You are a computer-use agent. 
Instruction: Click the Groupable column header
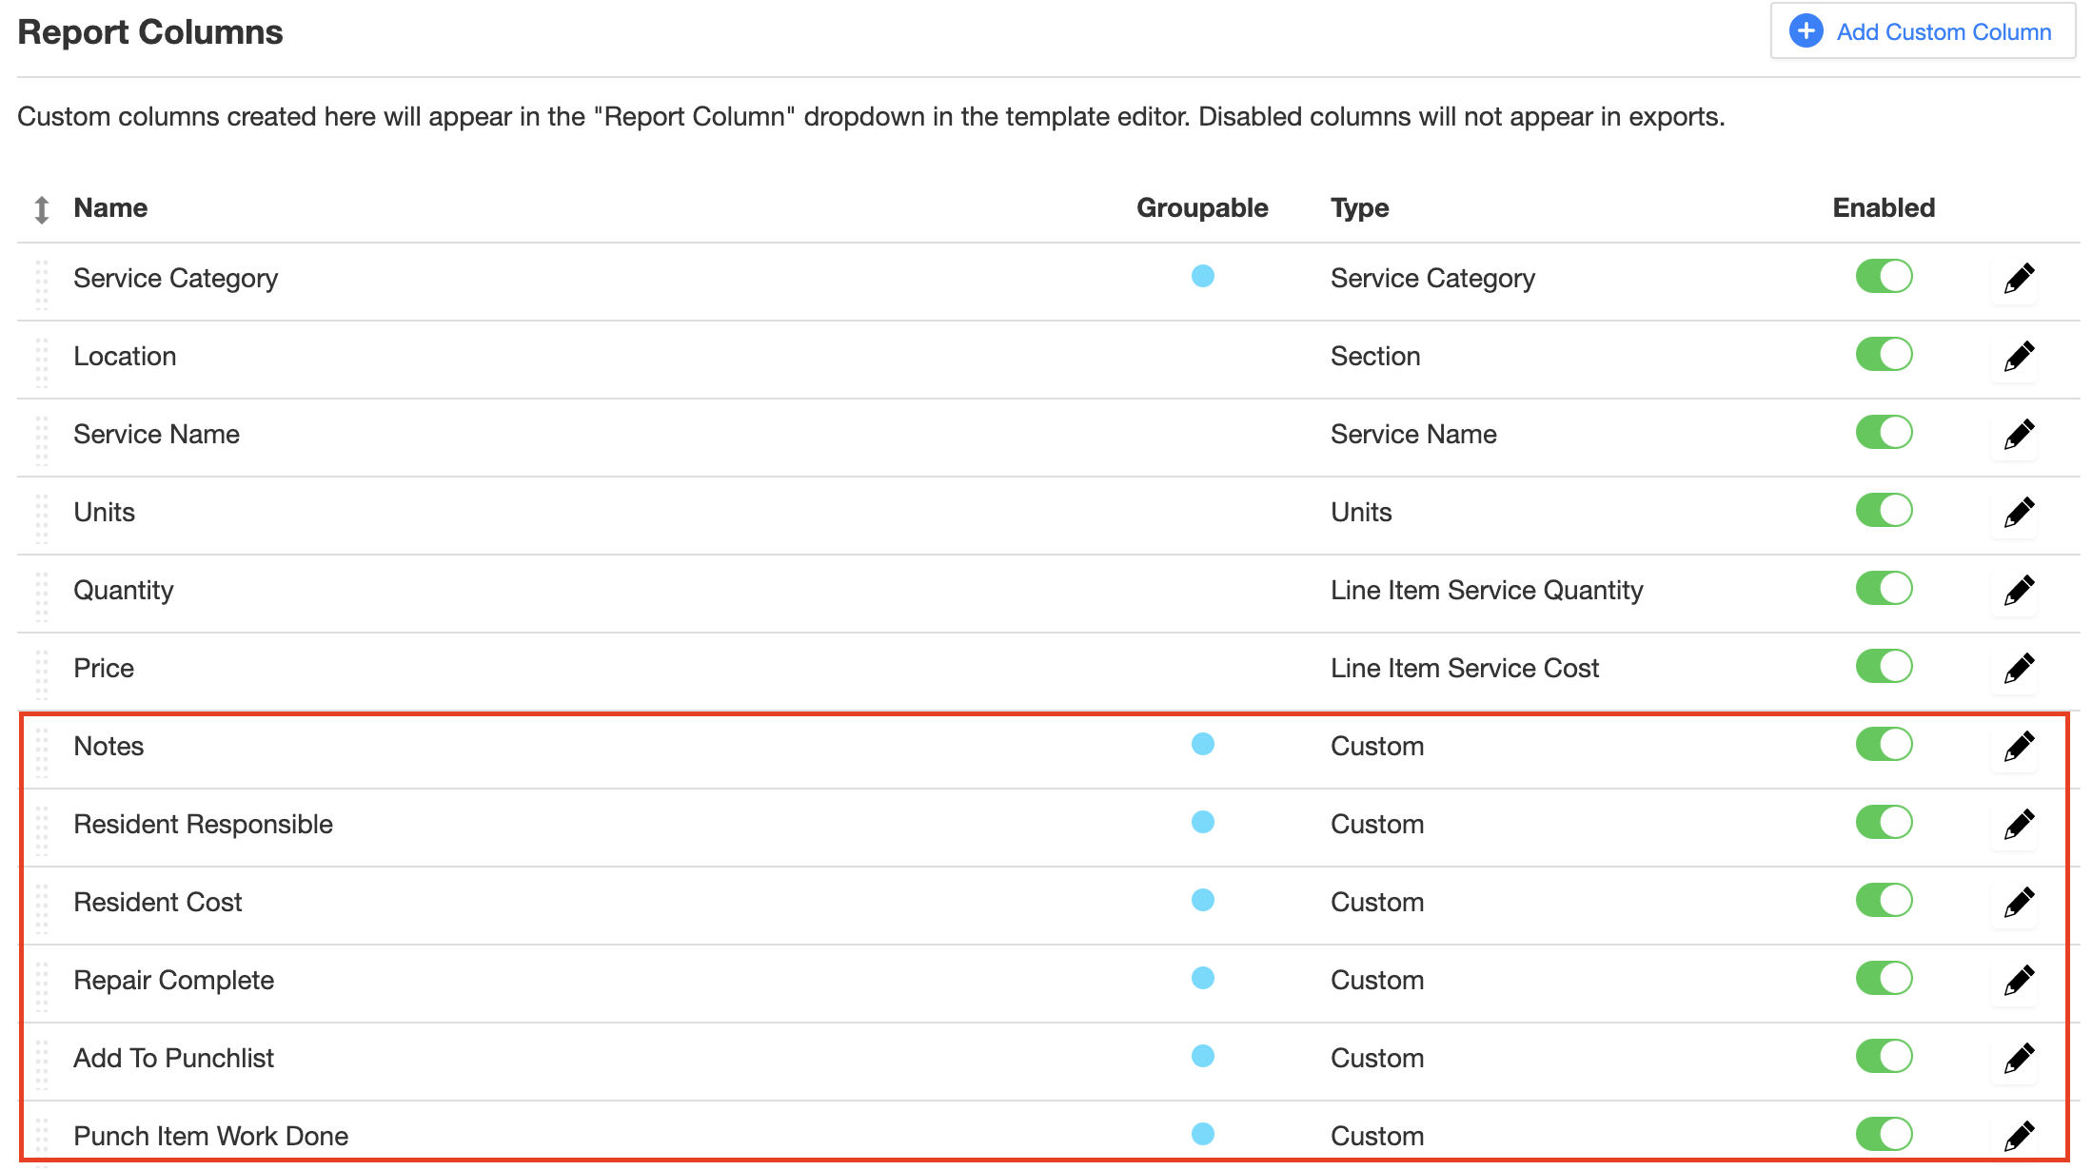[x=1202, y=208]
